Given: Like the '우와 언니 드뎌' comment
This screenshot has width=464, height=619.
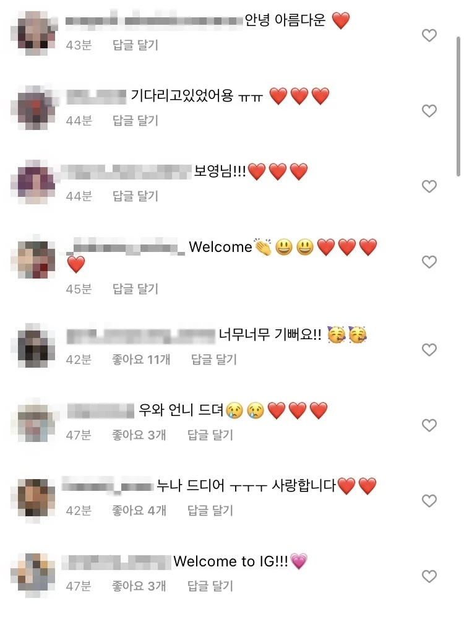Looking at the screenshot, I should point(429,425).
